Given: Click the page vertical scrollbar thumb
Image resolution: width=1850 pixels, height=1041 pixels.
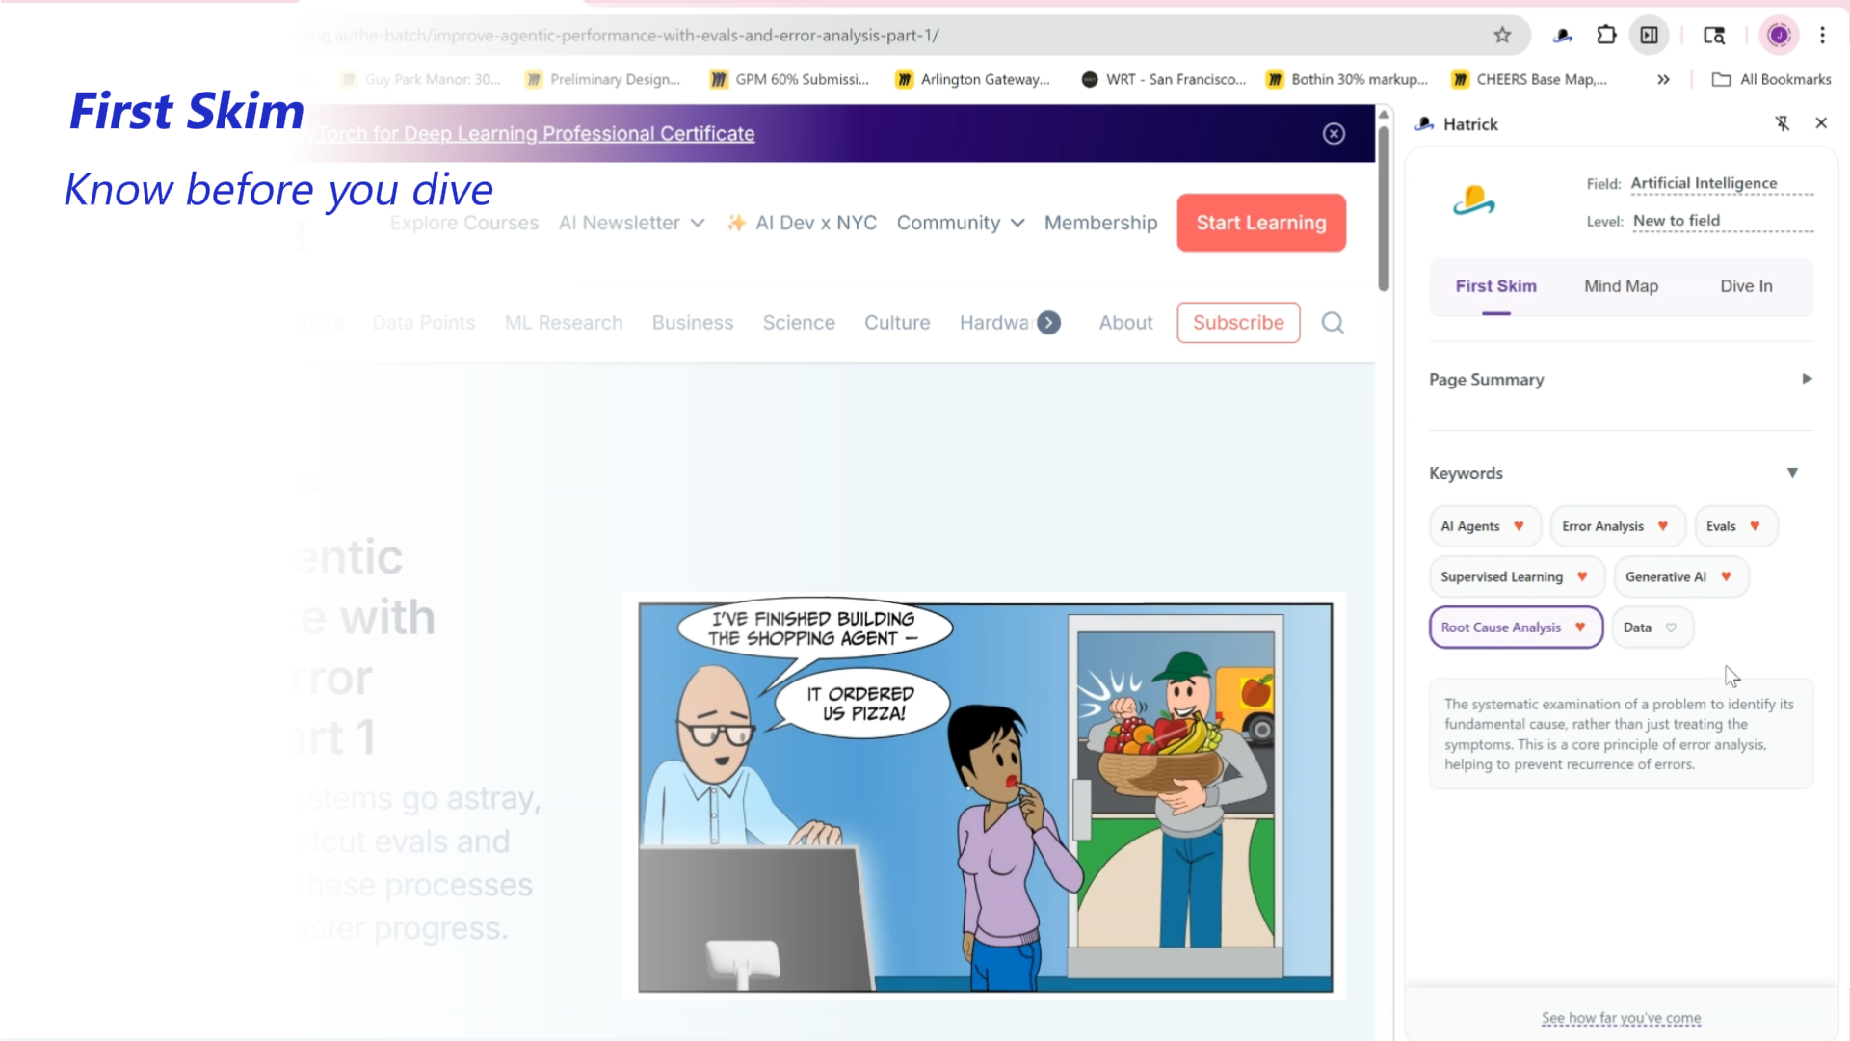Looking at the screenshot, I should click(x=1384, y=207).
